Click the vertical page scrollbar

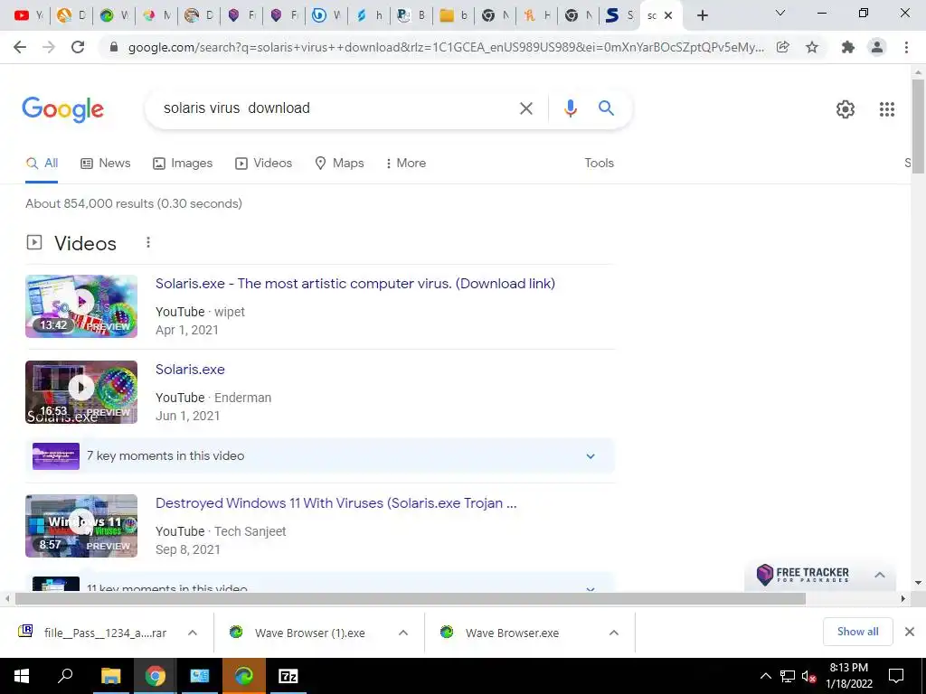918,126
